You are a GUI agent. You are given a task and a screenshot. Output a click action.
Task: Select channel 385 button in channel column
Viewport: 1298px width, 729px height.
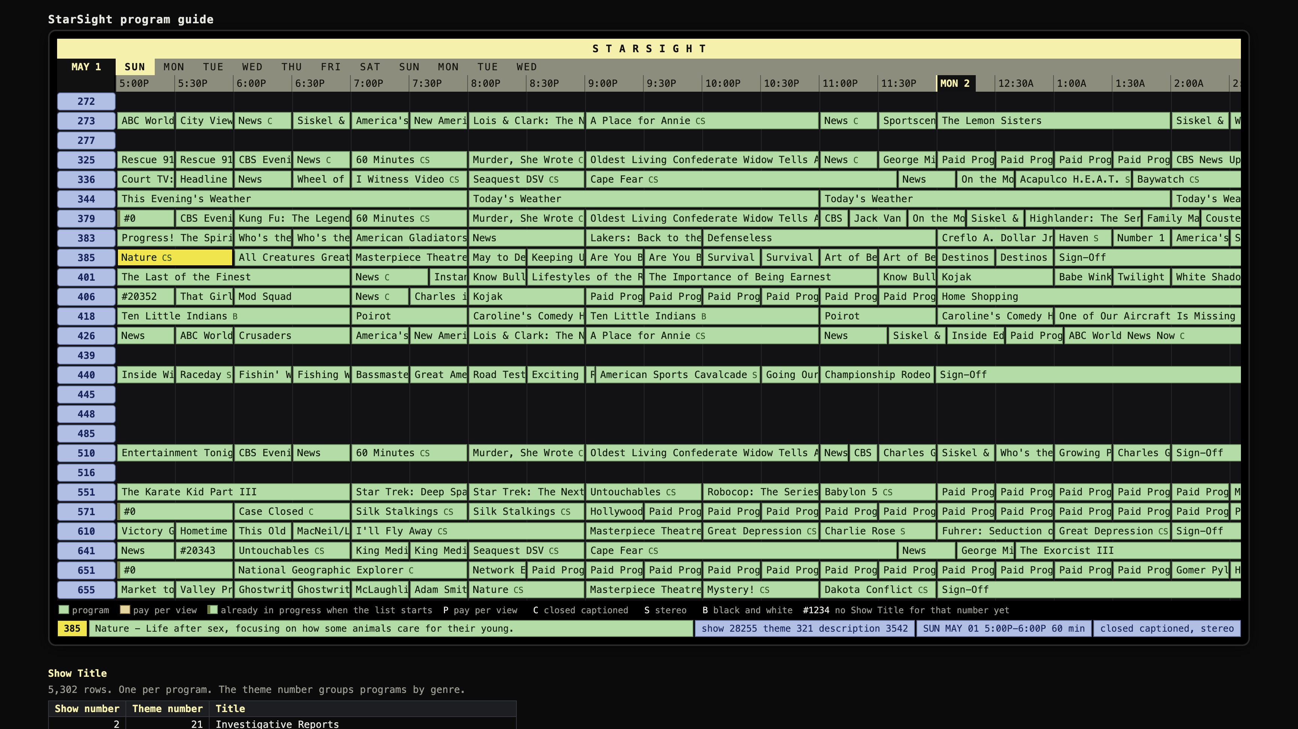(x=86, y=258)
